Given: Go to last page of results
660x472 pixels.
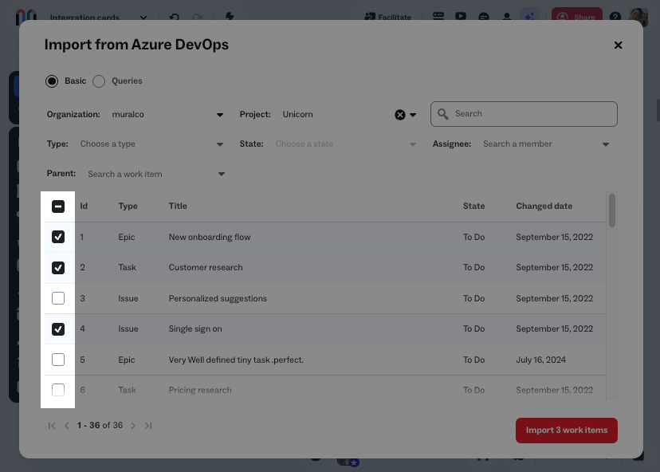Looking at the screenshot, I should coord(148,426).
